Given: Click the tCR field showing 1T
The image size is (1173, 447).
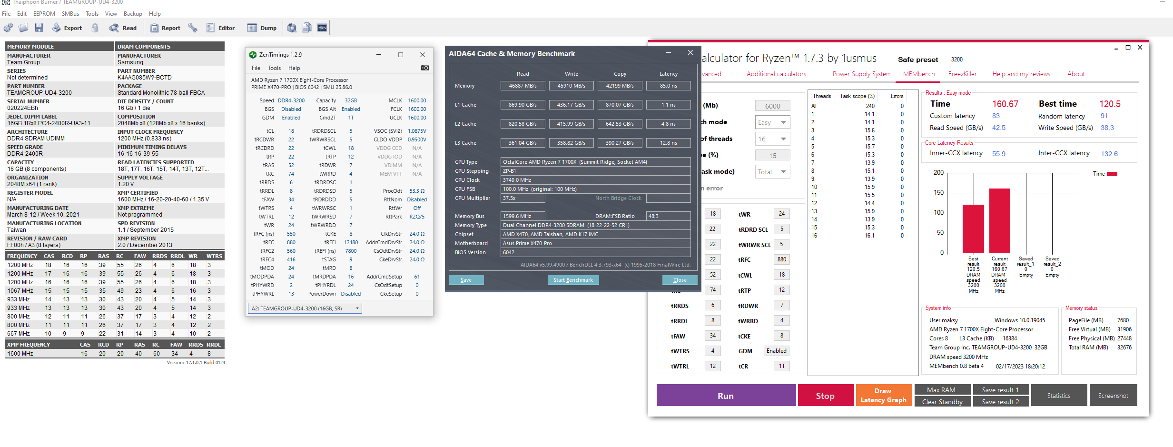Looking at the screenshot, I should 782,366.
